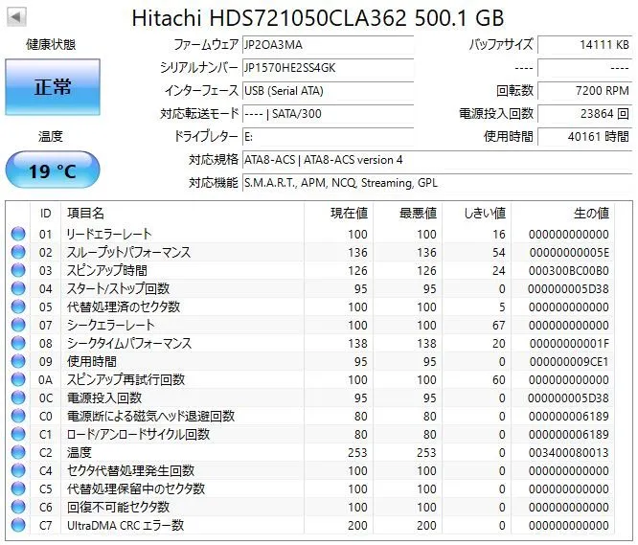
Task: Click raw value 000000009CE1
Action: (568, 361)
